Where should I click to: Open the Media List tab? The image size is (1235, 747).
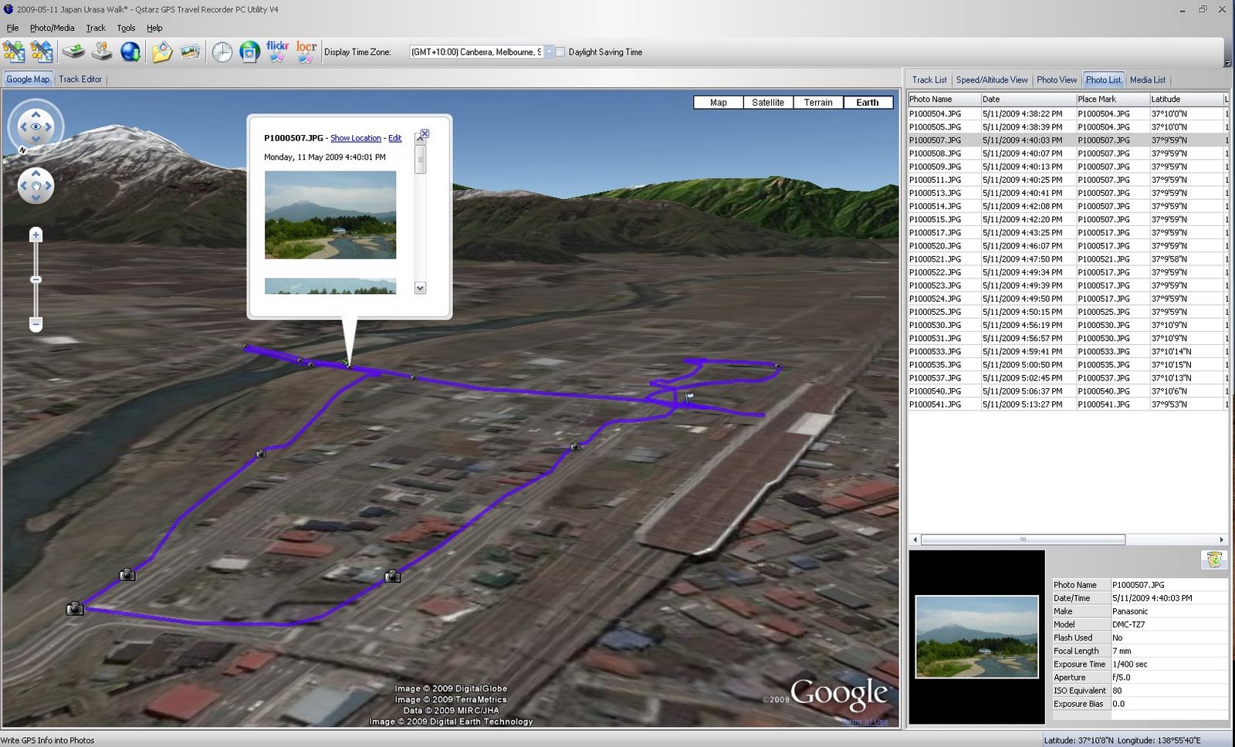pyautogui.click(x=1148, y=79)
